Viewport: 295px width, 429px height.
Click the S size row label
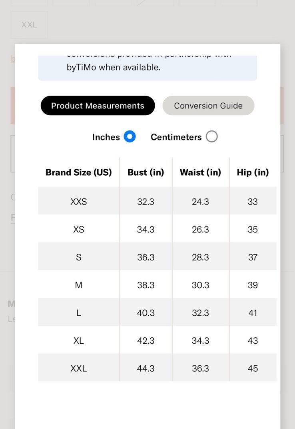pos(78,257)
